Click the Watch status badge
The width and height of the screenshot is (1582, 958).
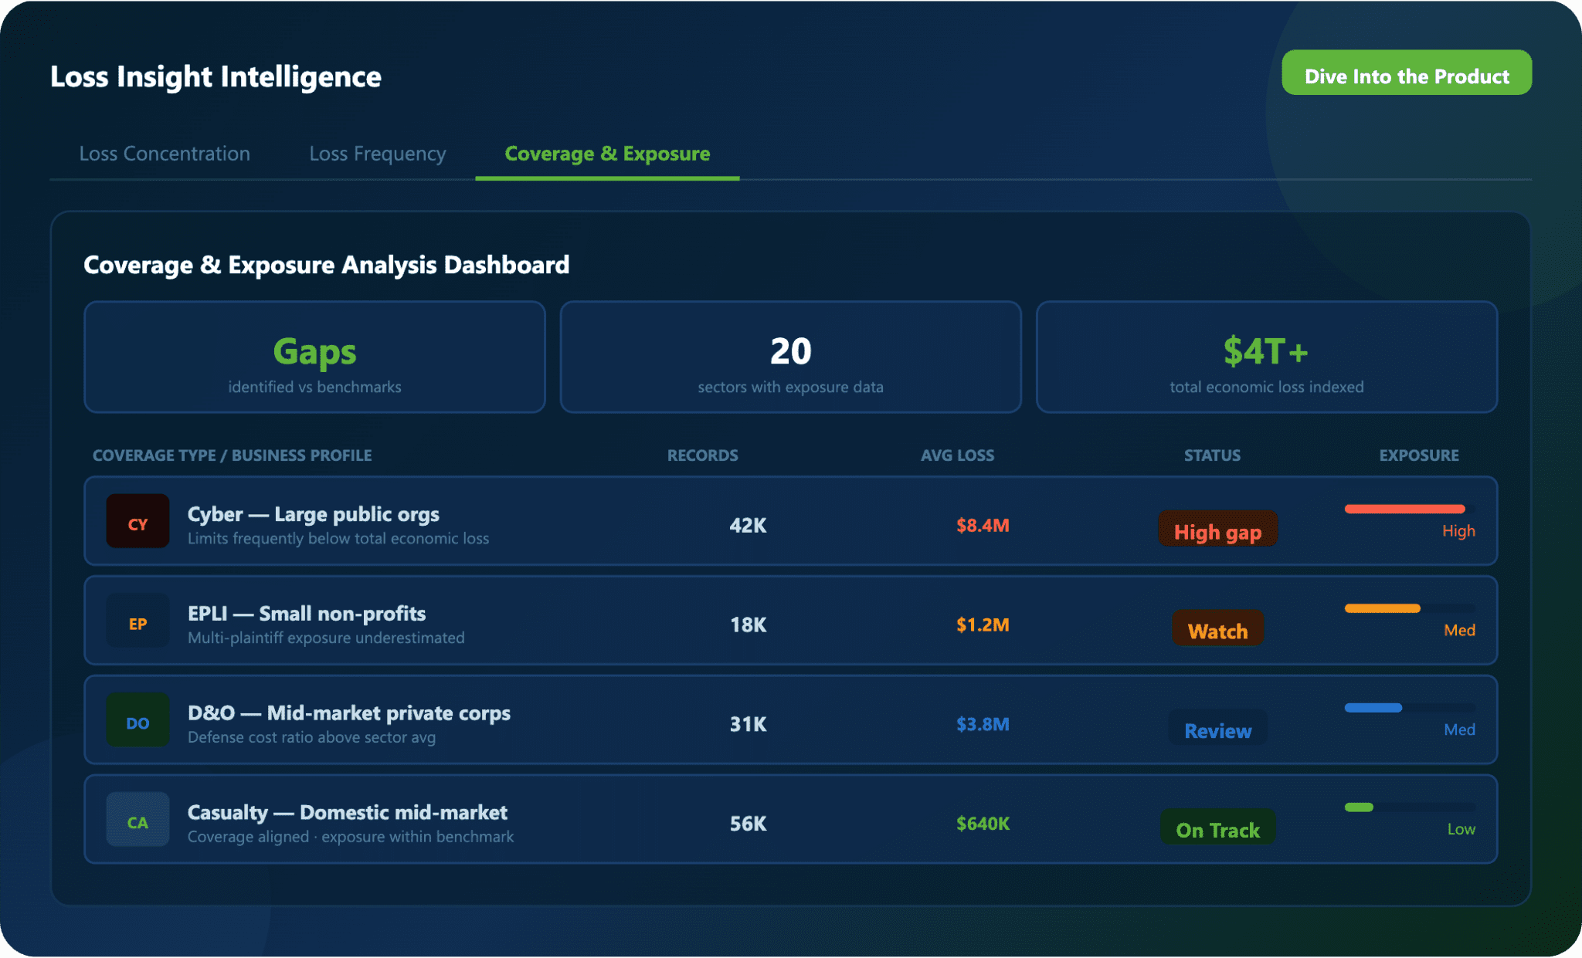[x=1217, y=629]
